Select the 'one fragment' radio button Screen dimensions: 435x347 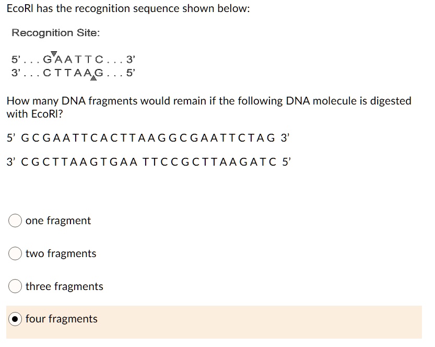(15, 221)
